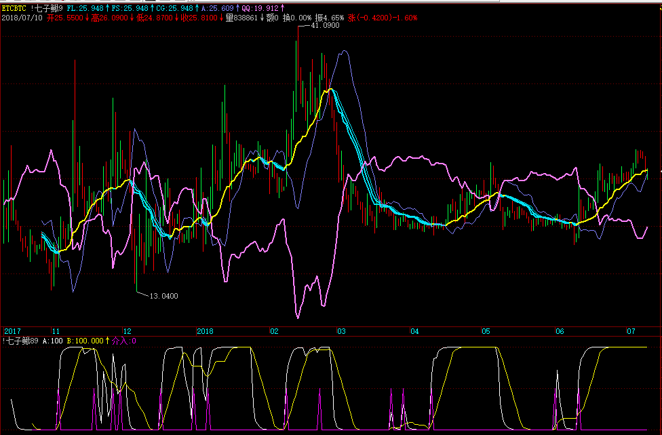
Task: Click the yellow B:100.000 value
Action: click(x=85, y=341)
